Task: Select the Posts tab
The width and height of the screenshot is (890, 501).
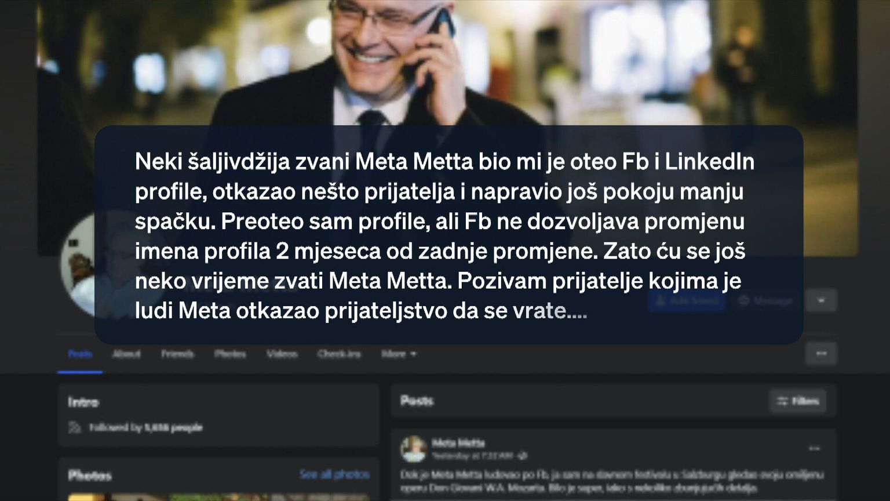Action: click(80, 354)
